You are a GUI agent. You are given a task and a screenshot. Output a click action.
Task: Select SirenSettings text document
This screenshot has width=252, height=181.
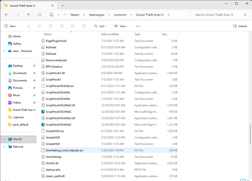tap(109, 157)
